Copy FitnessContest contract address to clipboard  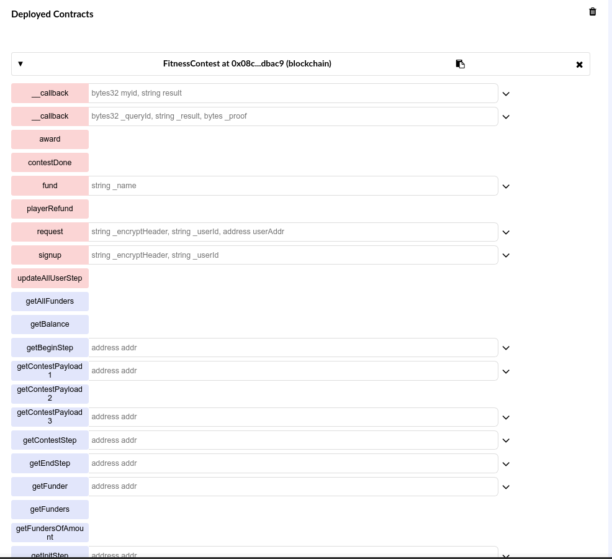coord(460,64)
